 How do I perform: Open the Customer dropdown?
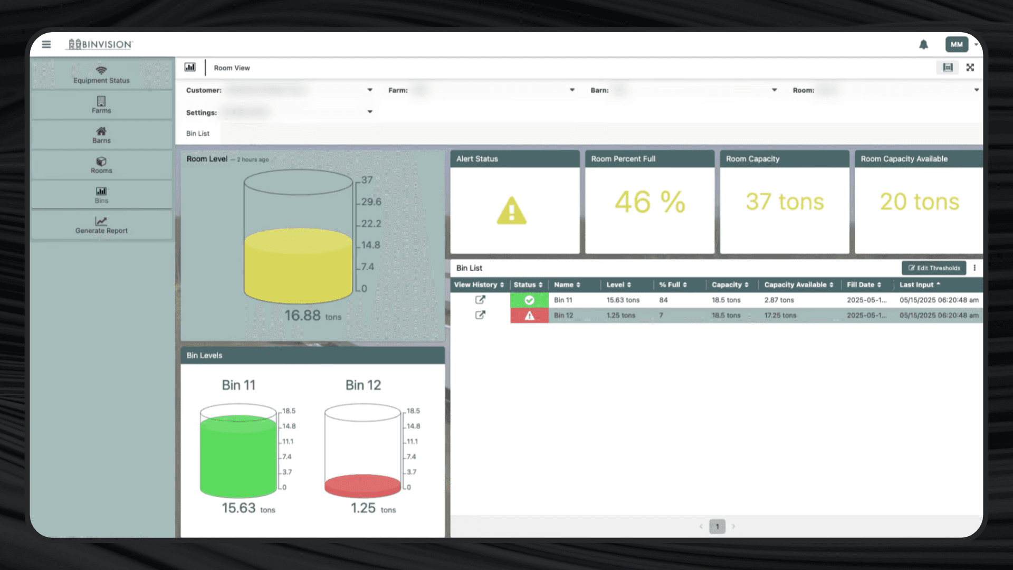(370, 90)
